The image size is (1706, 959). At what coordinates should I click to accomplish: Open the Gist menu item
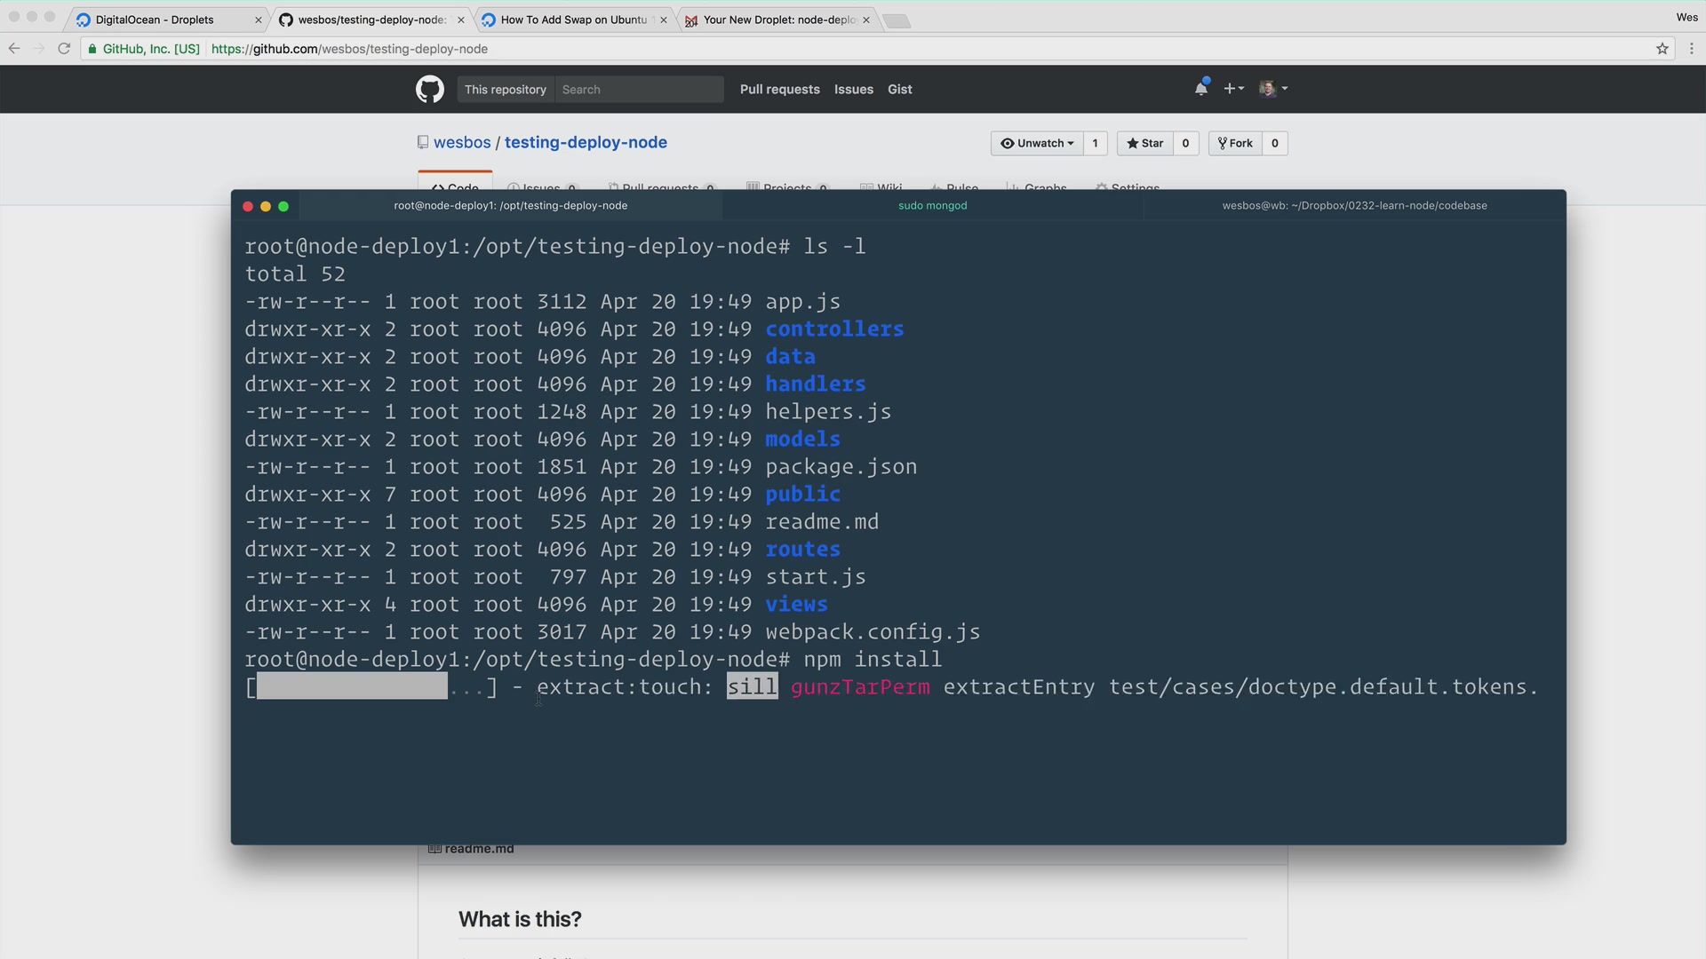[x=901, y=89]
